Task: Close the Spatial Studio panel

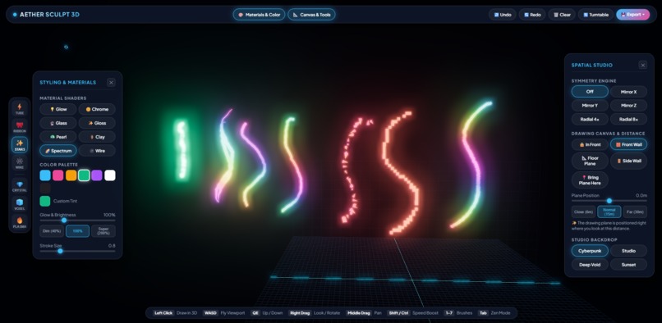Action: 642,65
